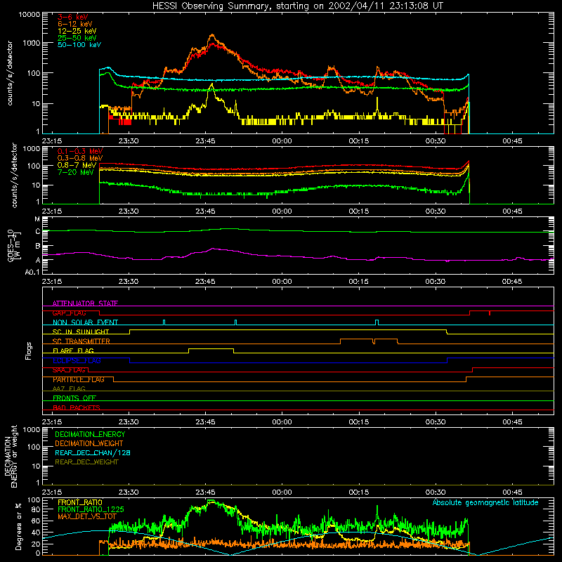Select ECLIPSE_FLAG label

(77, 360)
